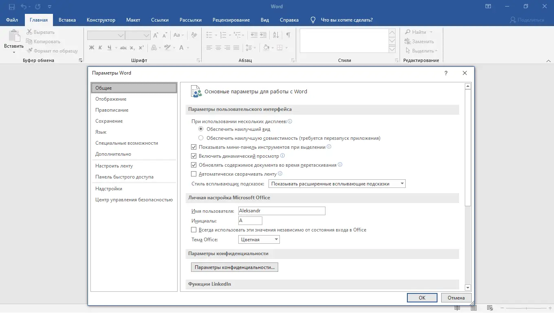Viewport: 554px width, 313px height.
Task: Click the Bold (Ж) ribbon icon
Action: (x=91, y=48)
